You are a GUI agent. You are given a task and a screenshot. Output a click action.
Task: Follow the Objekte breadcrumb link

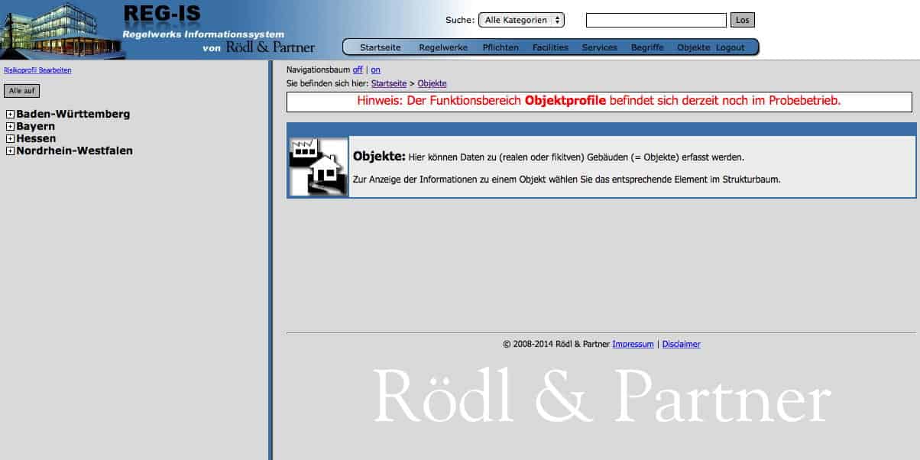(432, 83)
